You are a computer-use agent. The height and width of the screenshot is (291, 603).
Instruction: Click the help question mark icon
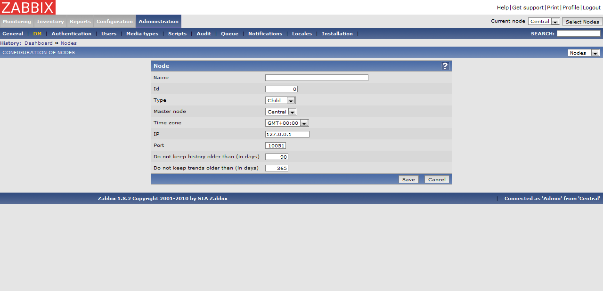point(445,66)
